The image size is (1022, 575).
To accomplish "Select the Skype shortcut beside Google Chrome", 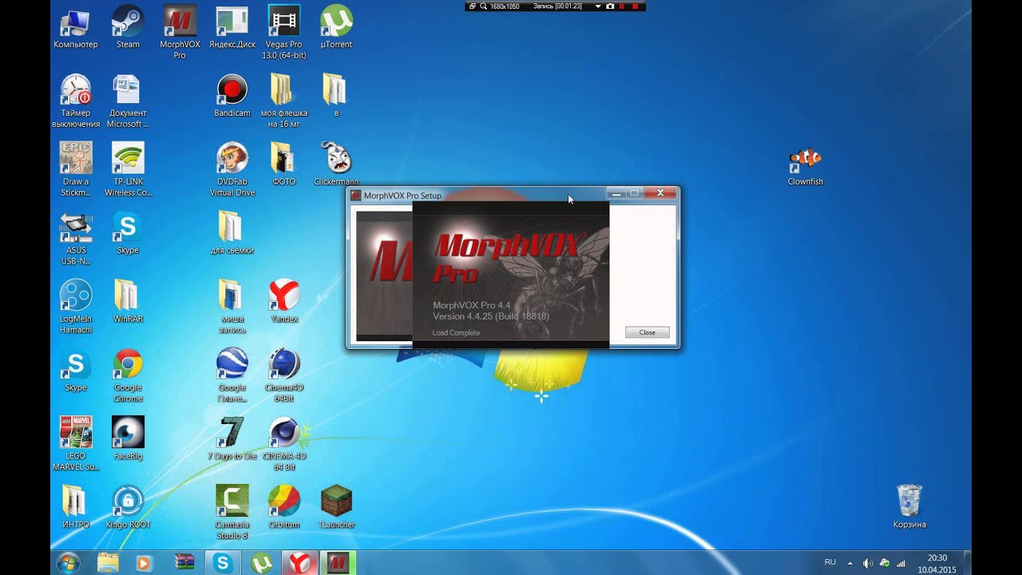I will 76,371.
